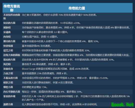Click Blood Surge text in description

click(29, 69)
